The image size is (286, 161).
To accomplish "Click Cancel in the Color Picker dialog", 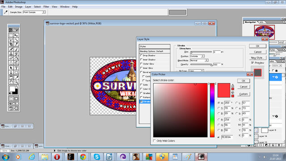I will 244,87.
